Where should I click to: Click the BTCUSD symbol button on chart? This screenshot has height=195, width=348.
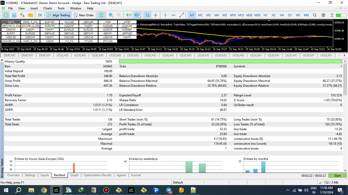click(108, 41)
